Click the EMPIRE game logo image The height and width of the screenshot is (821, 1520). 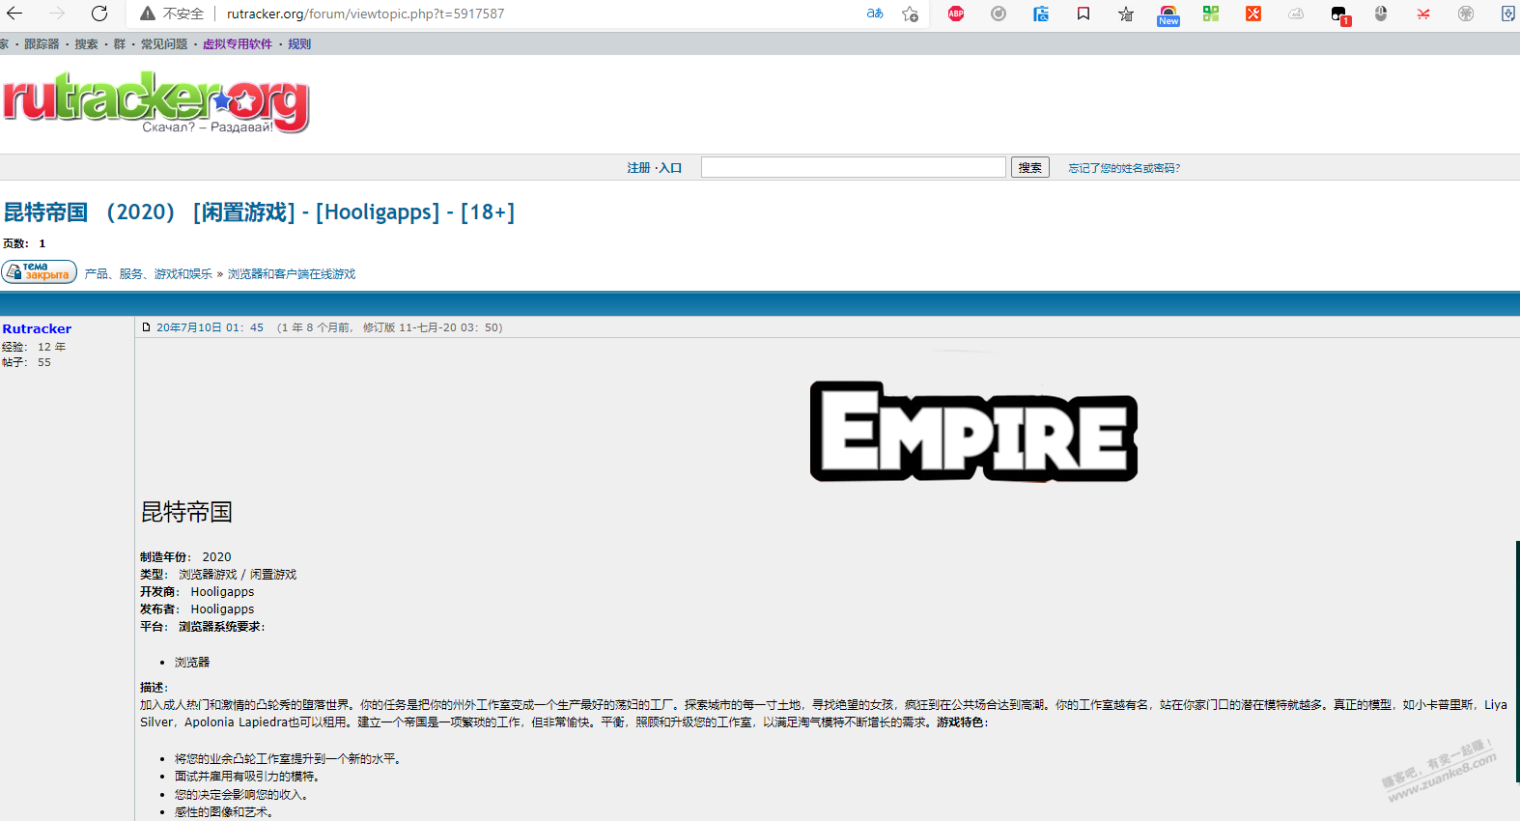(x=973, y=432)
